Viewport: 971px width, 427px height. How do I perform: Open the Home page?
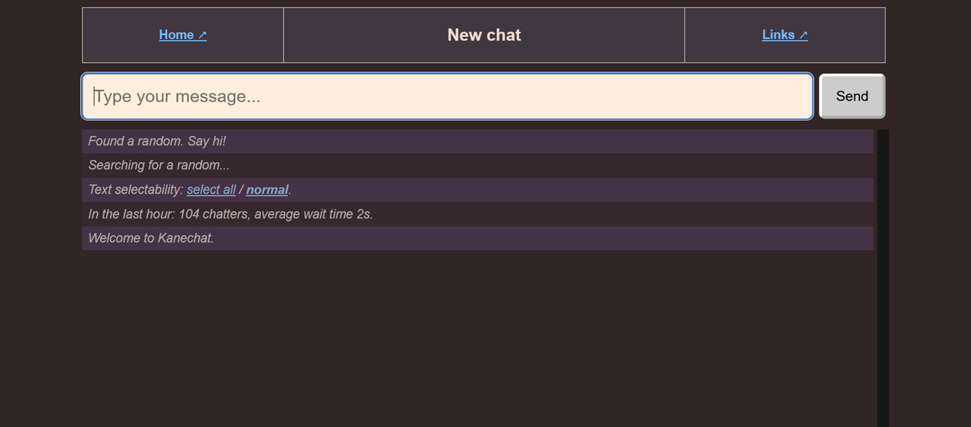(175, 34)
